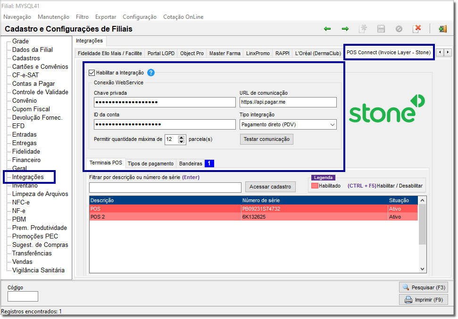
Task: Increase the maximum parcelas spinner
Action: coord(182,137)
